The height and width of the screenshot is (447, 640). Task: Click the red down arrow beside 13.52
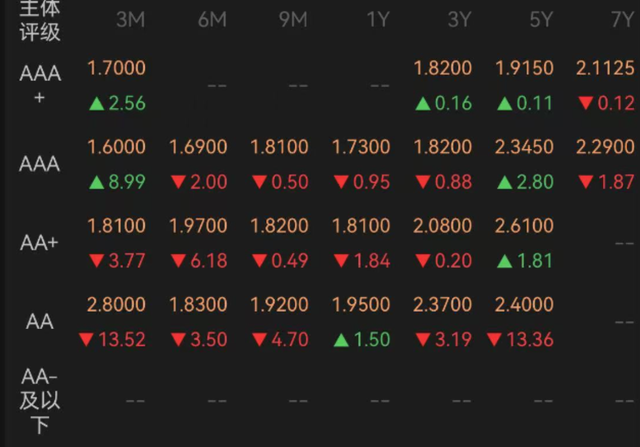(86, 340)
